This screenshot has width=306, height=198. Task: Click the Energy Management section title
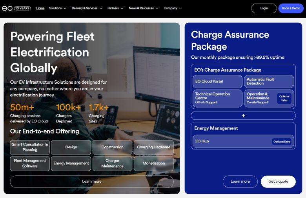tap(216, 128)
